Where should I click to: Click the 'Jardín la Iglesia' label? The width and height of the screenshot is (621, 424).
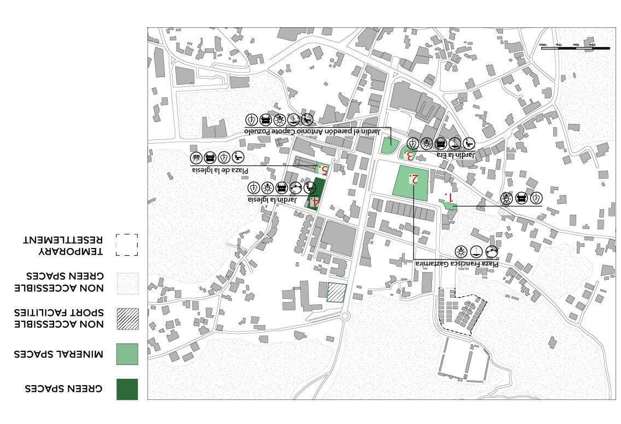[x=272, y=200]
